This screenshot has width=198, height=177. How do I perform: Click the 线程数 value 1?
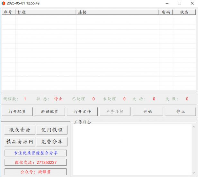coord(25,99)
